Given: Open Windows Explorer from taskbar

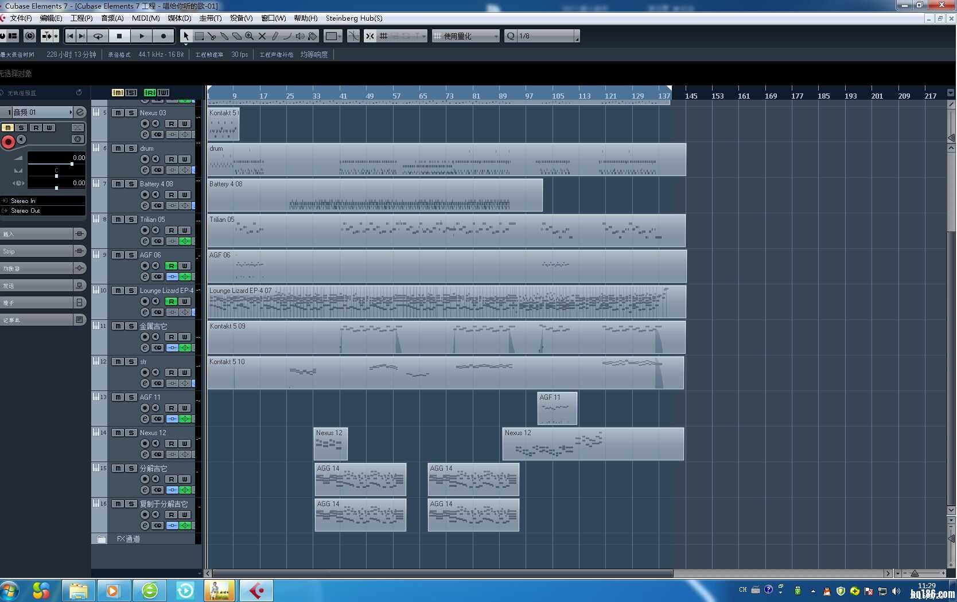Looking at the screenshot, I should [78, 591].
